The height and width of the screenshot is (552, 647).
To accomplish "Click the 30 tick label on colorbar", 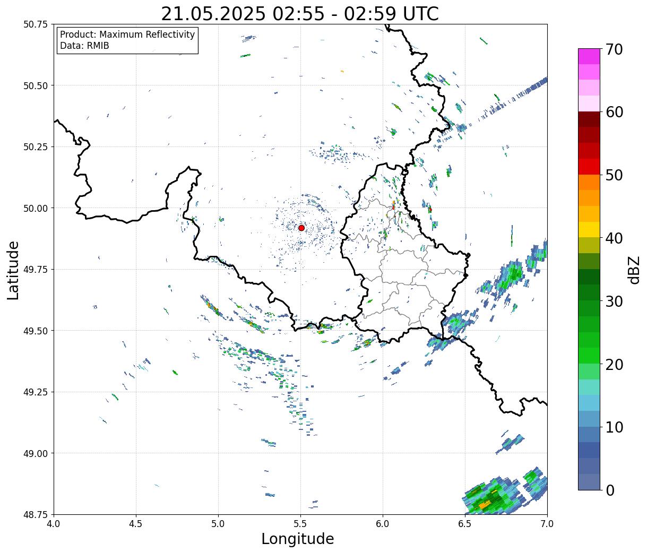I will click(615, 301).
